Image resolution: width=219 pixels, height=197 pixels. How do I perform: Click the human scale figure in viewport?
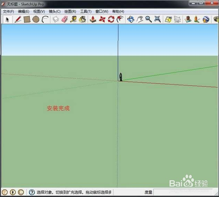tap(121, 77)
